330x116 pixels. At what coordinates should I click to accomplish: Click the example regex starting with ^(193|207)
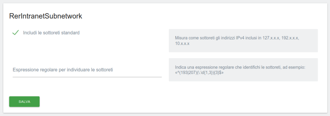(x=199, y=73)
